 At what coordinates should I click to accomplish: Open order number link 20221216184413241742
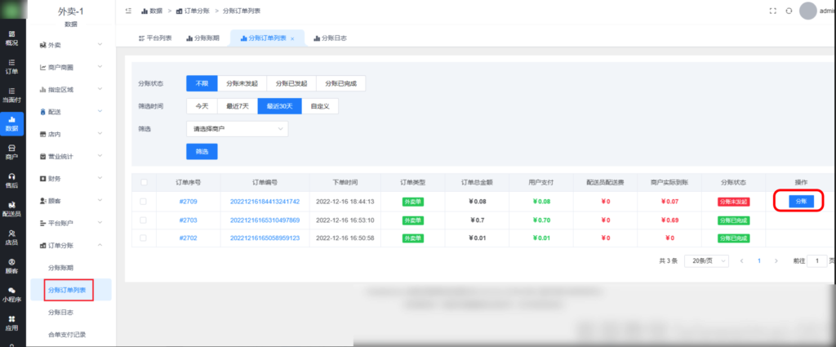coord(265,201)
